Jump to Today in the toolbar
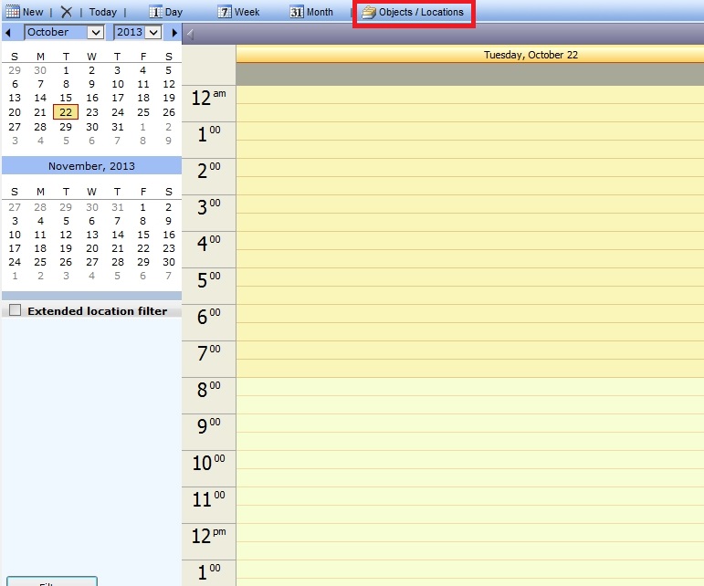Image resolution: width=704 pixels, height=586 pixels. click(102, 12)
